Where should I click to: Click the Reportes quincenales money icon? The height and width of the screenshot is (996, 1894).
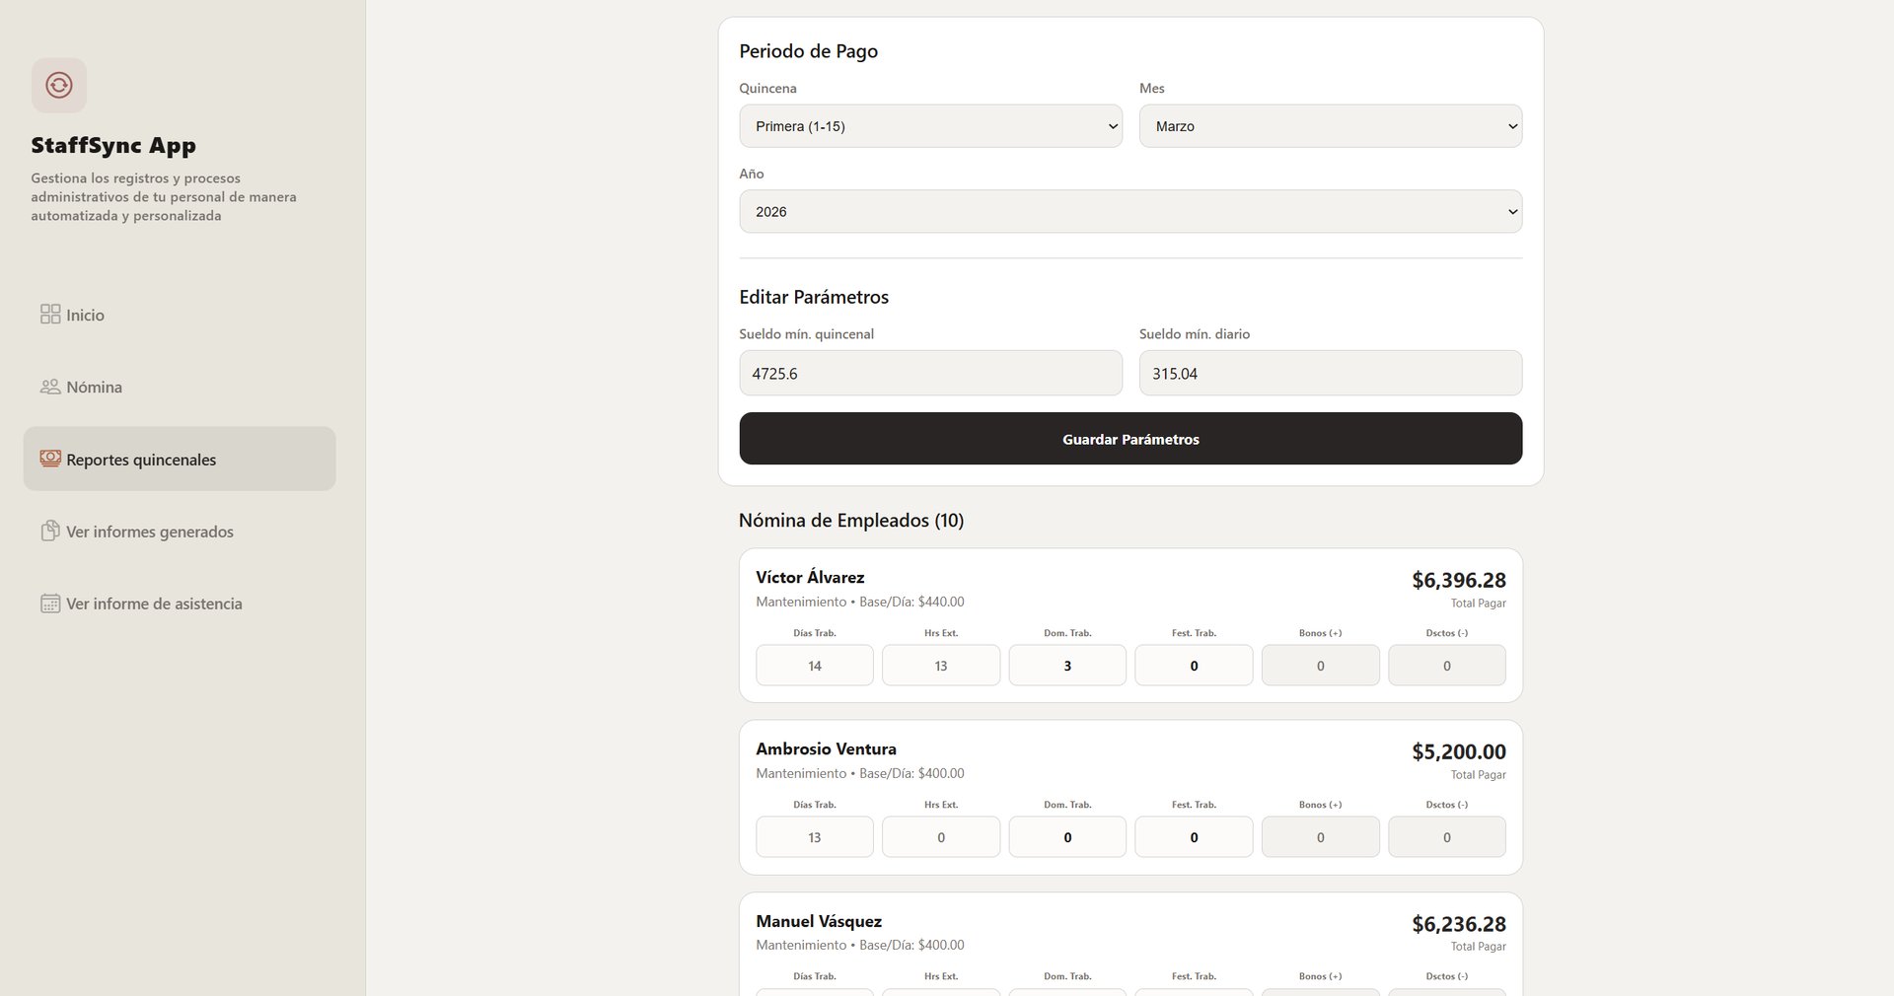[x=50, y=459]
